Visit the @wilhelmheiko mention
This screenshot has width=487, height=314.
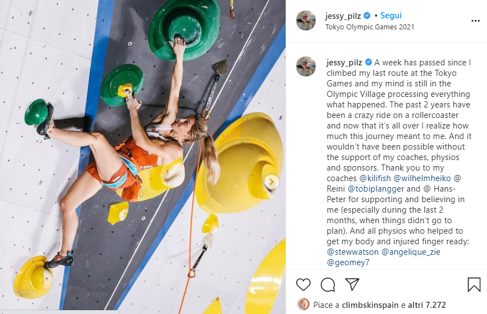pos(422,178)
